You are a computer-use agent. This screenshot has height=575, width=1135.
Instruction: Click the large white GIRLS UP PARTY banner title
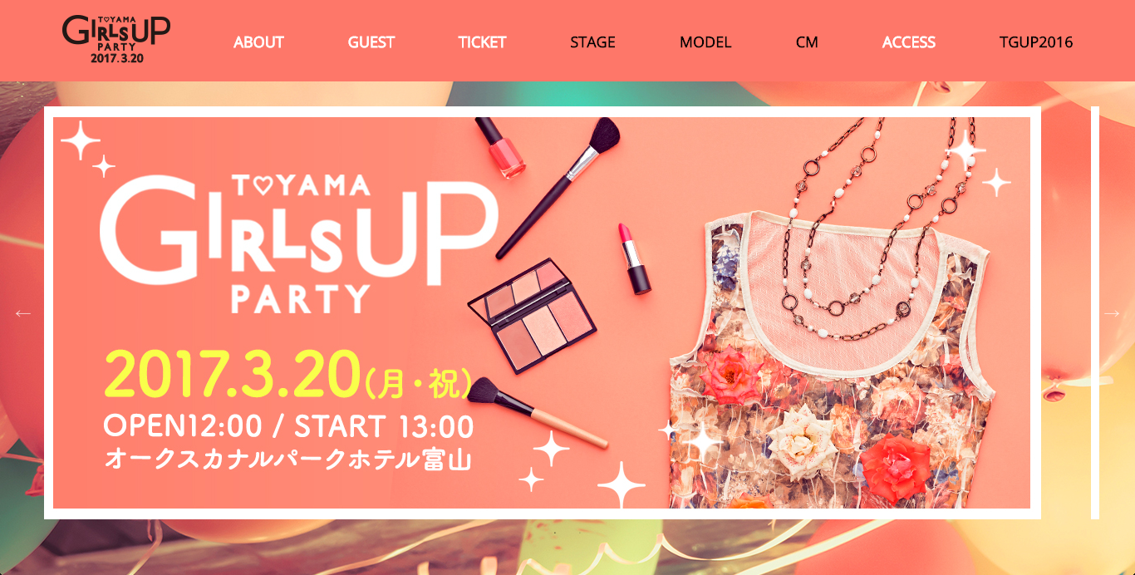pyautogui.click(x=299, y=243)
